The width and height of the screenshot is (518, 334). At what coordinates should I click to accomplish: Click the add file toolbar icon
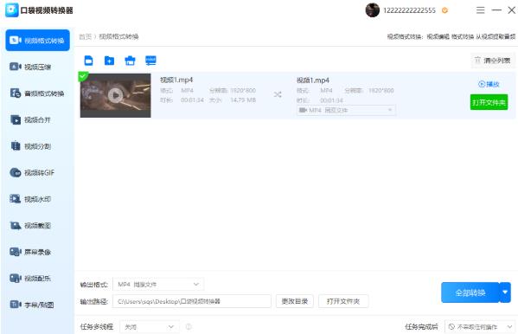[x=88, y=61]
